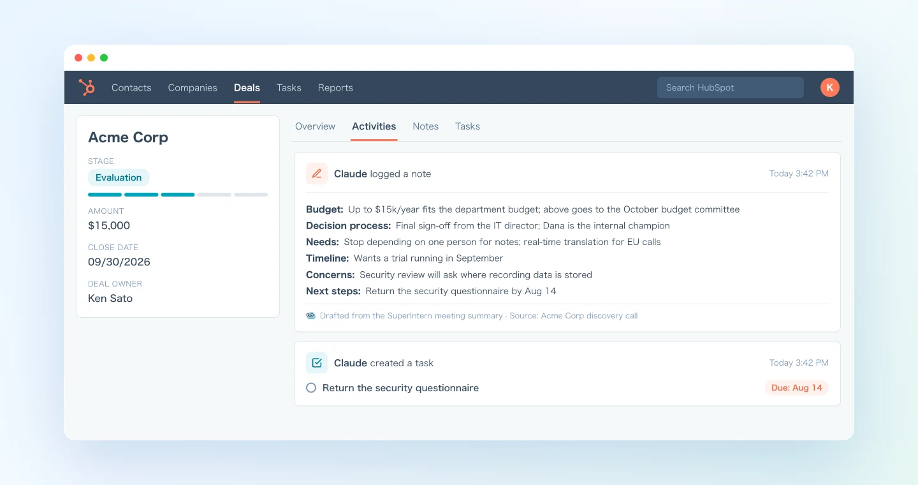Mark Return the security questionnaire task complete
This screenshot has width=918, height=485.
pyautogui.click(x=311, y=388)
